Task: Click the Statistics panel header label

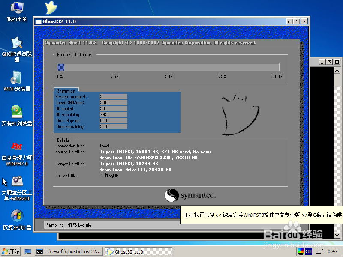Action: click(x=65, y=90)
